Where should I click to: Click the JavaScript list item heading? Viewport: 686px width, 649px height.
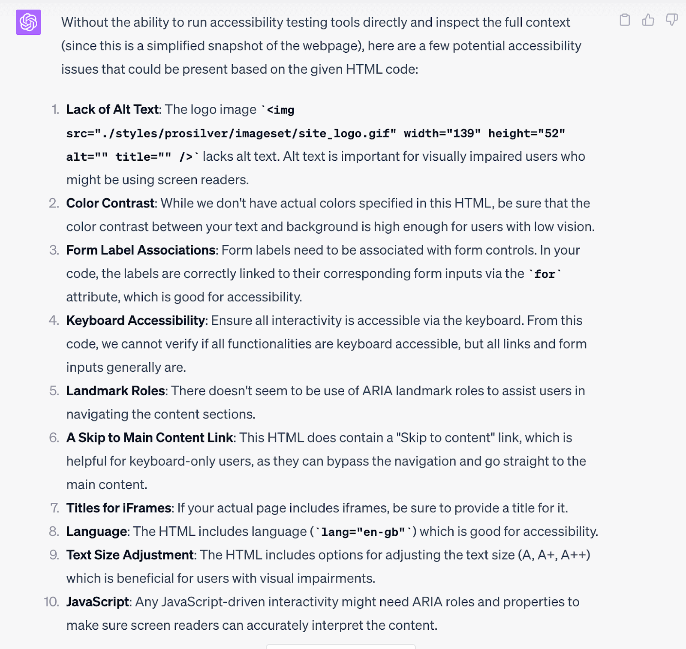tap(97, 601)
